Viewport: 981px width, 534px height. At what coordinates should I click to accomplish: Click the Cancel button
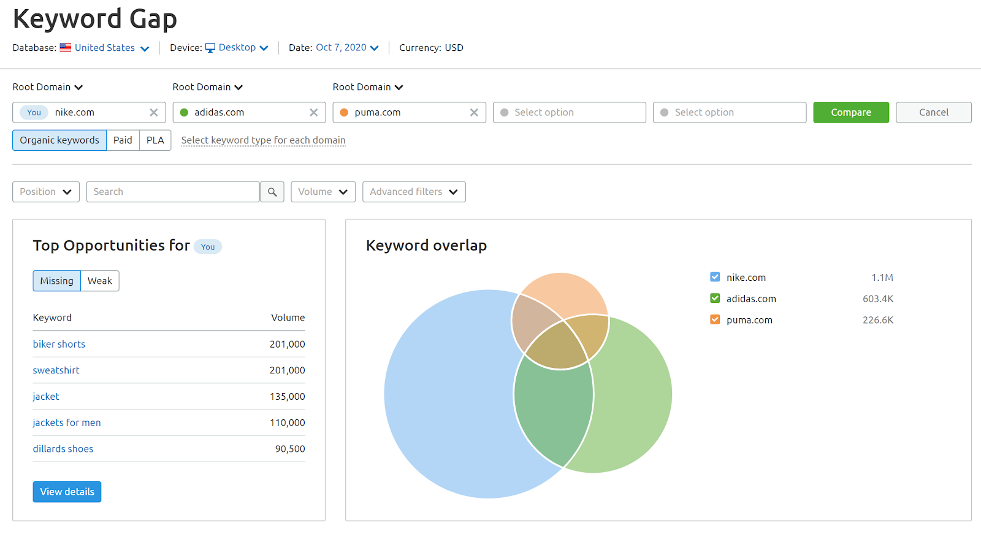coord(934,112)
